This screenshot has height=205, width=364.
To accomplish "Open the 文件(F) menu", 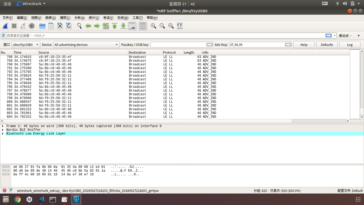I will tap(8, 18).
